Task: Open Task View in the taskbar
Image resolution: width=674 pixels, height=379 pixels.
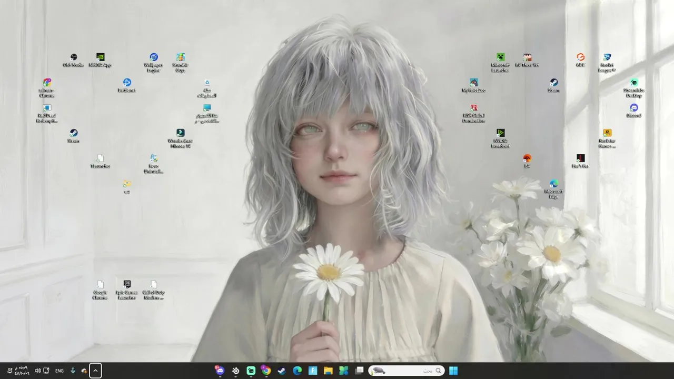Action: tap(359, 371)
